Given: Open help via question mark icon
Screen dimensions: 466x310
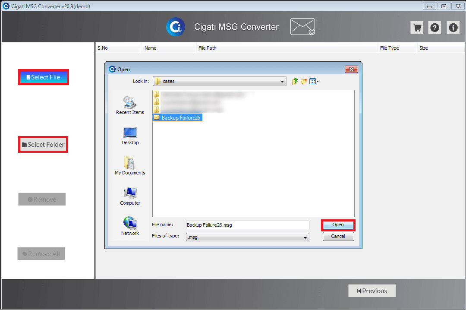Looking at the screenshot, I should (435, 28).
